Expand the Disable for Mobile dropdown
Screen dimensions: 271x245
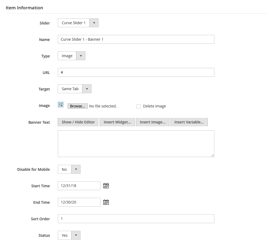tap(69, 169)
